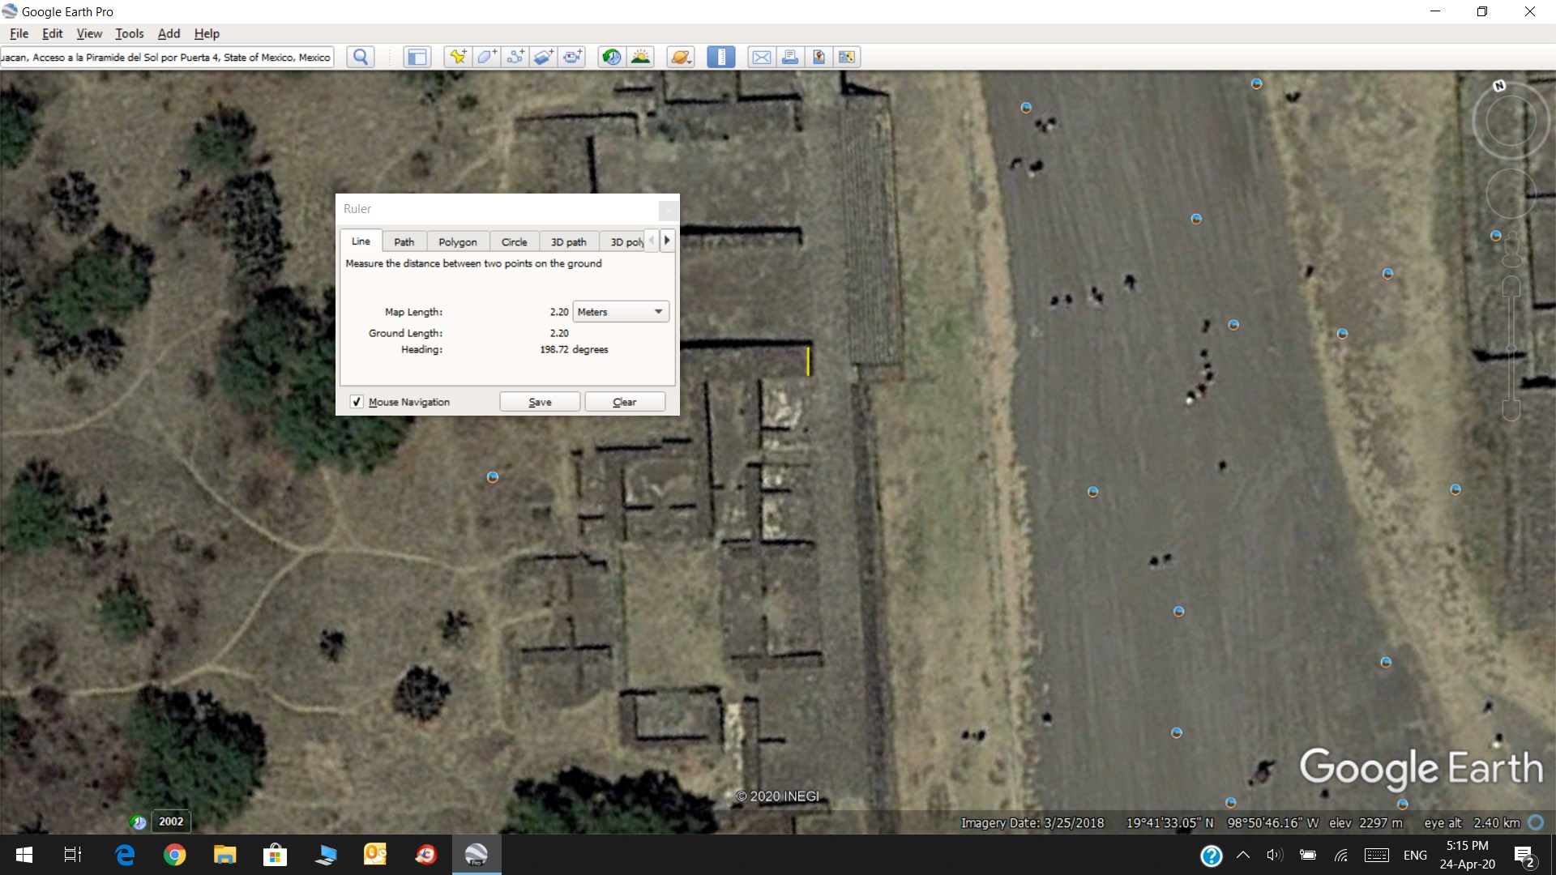Show historical imagery with the clock icon
The height and width of the screenshot is (875, 1556).
pyautogui.click(x=612, y=57)
